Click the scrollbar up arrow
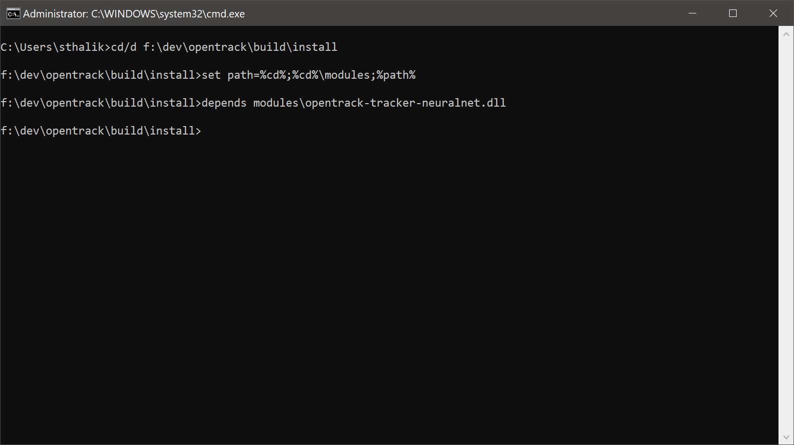Screen dimensions: 794x445 point(787,33)
